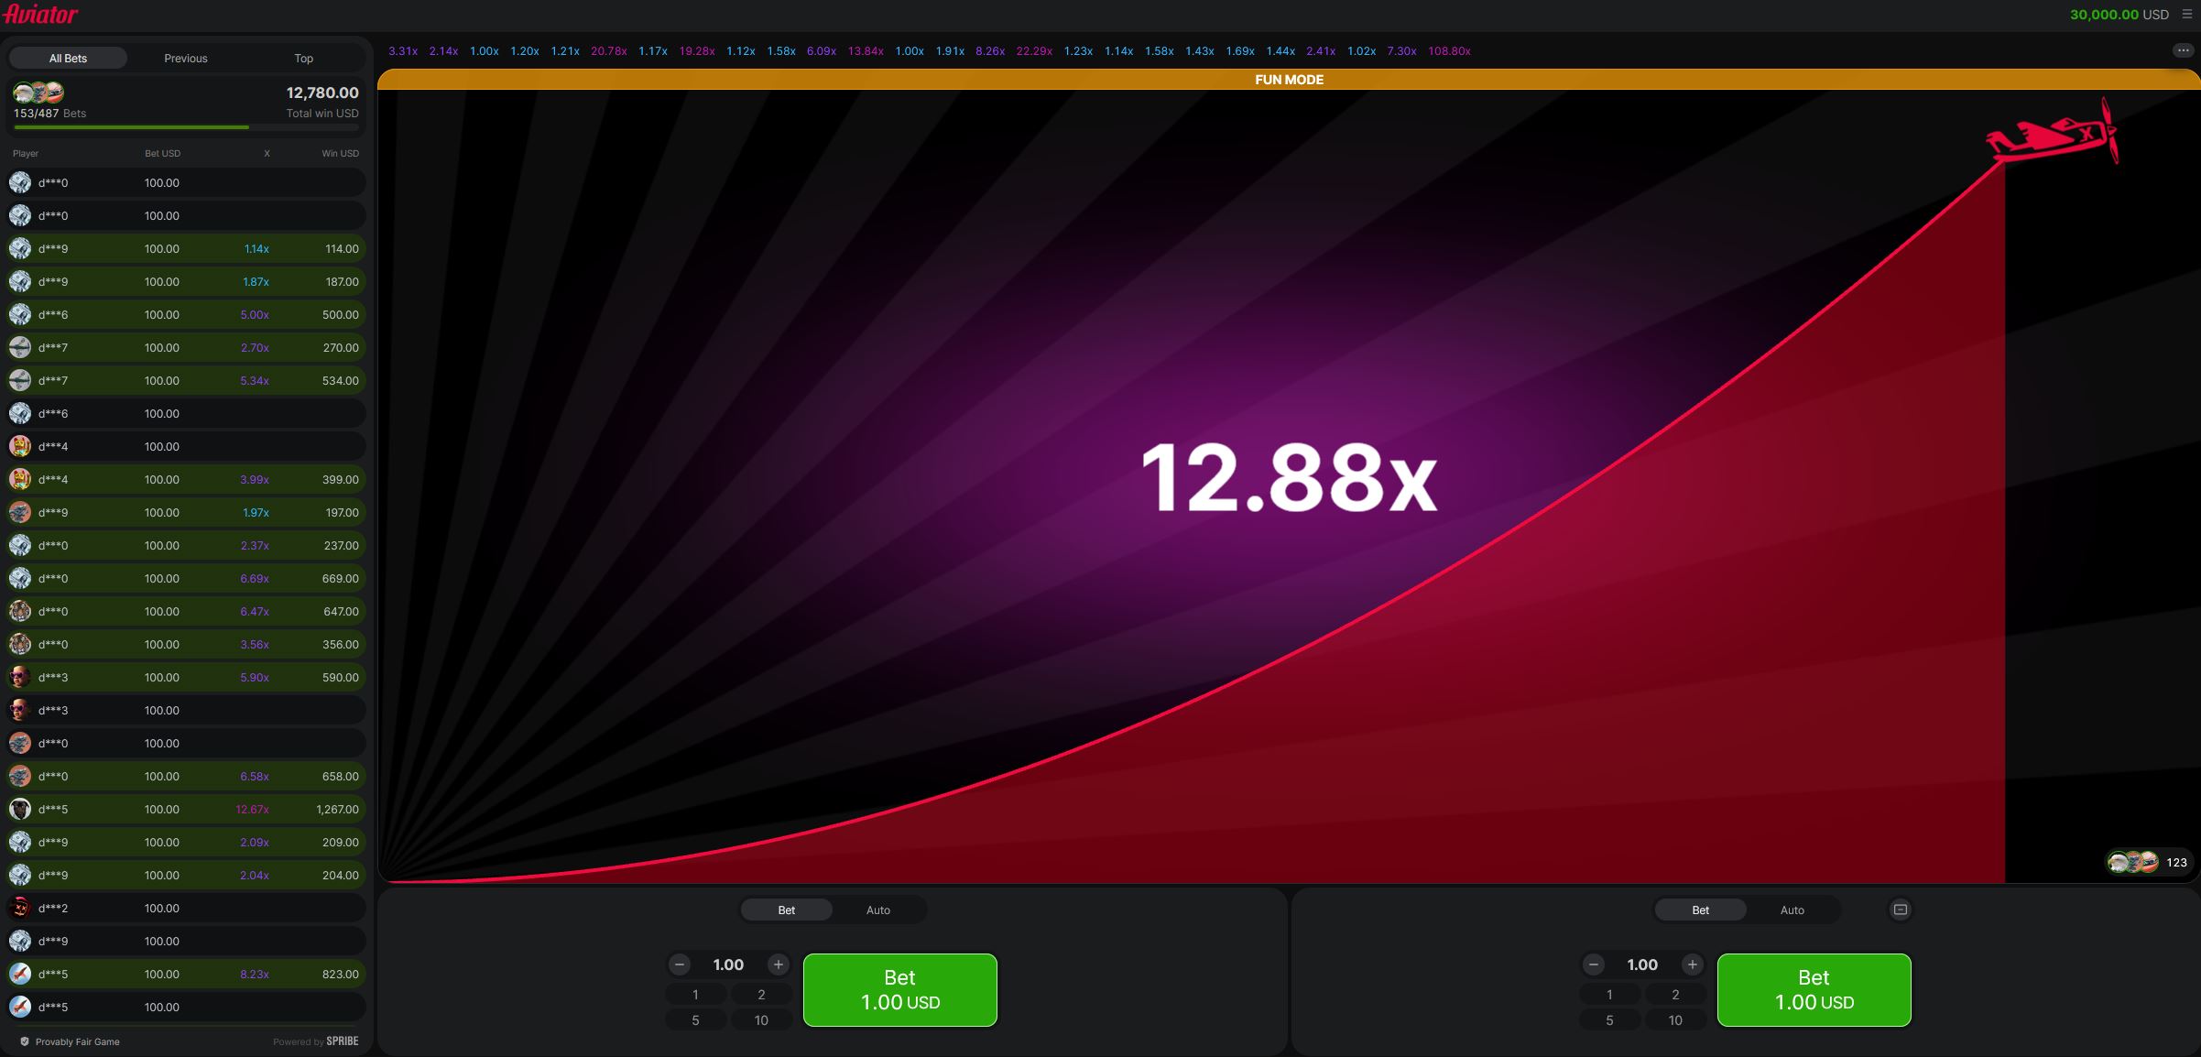Set left bet preset to 5
This screenshot has height=1057, width=2201.
pos(695,1020)
